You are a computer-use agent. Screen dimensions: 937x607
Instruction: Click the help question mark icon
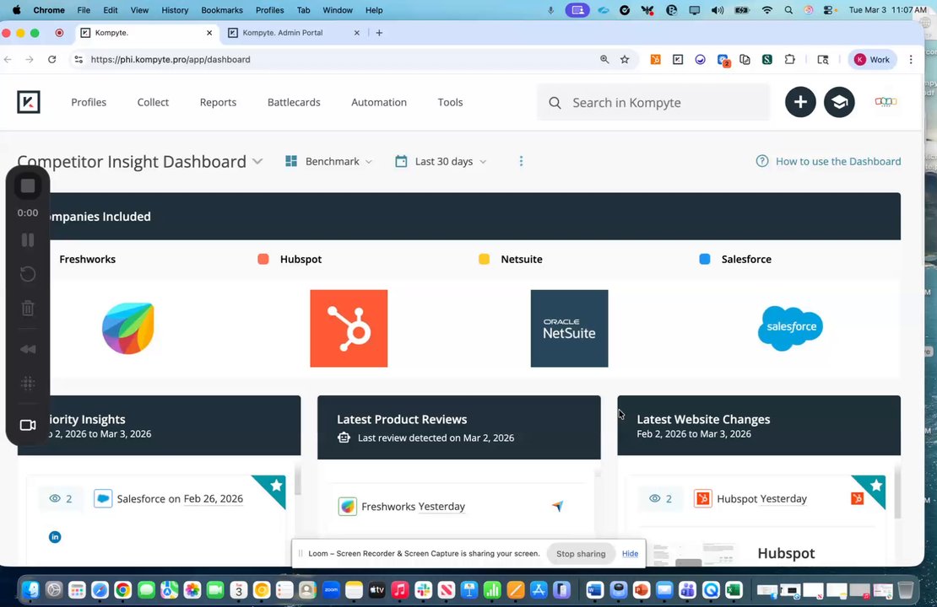(762, 161)
